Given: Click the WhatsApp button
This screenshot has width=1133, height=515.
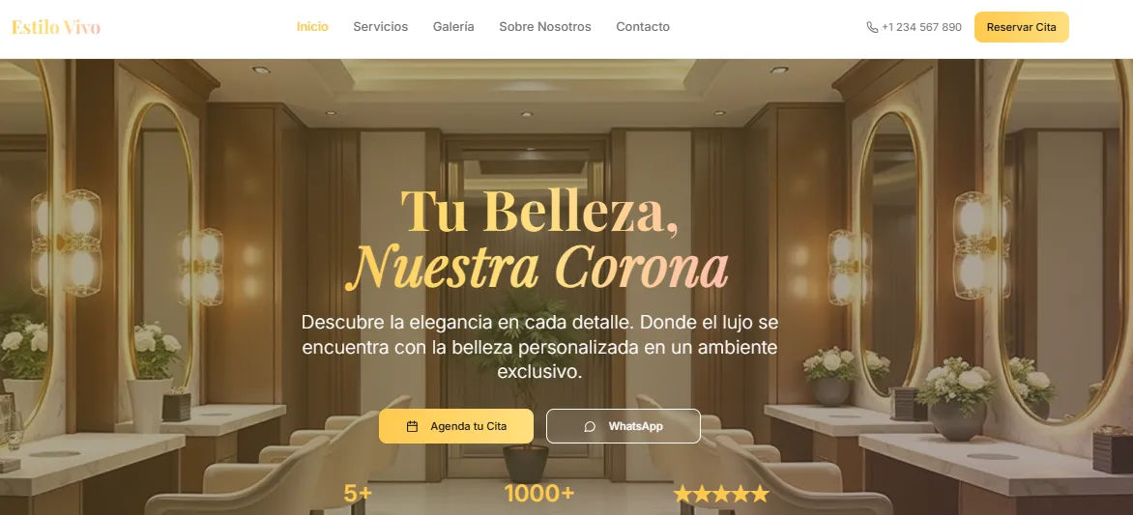Looking at the screenshot, I should click(x=623, y=426).
